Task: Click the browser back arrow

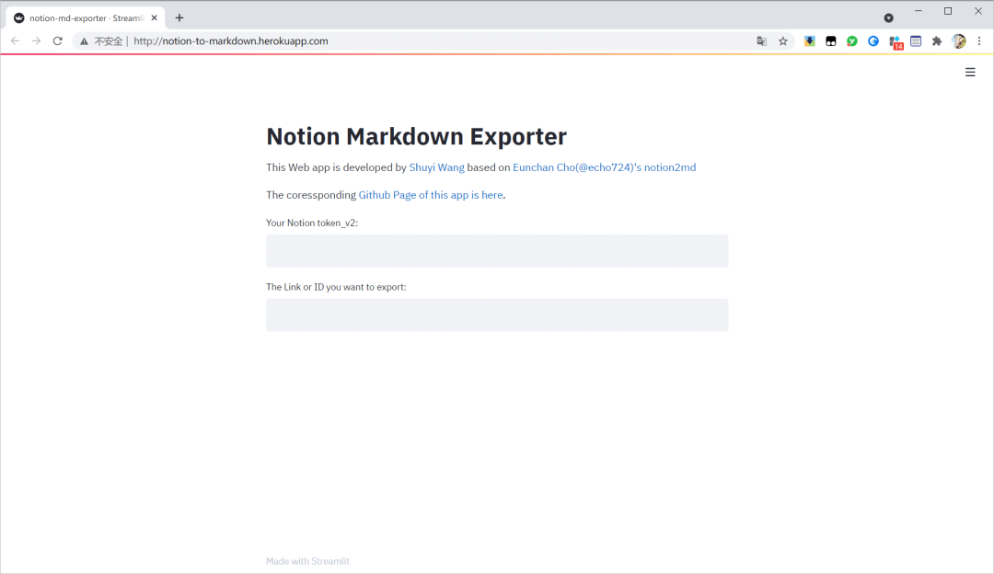Action: tap(16, 41)
